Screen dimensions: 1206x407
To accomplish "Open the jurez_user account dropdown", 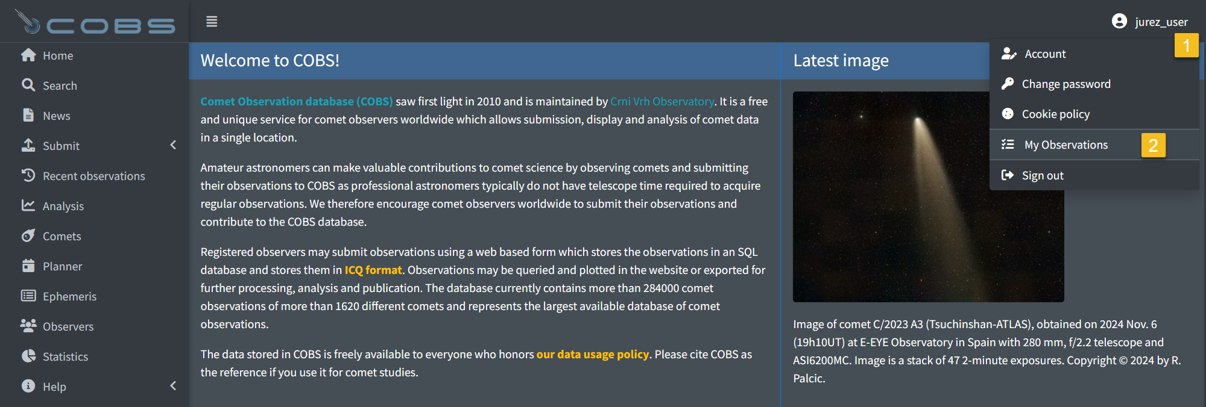I will tap(1150, 22).
